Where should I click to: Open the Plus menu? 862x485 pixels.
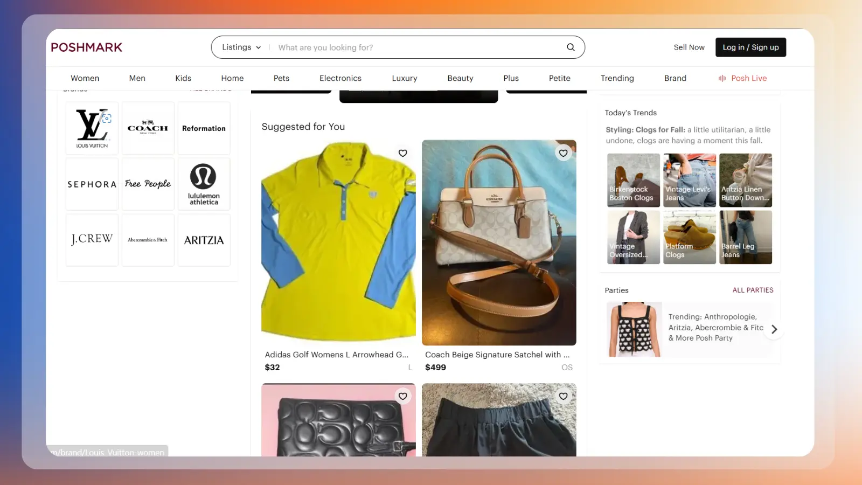pos(511,78)
